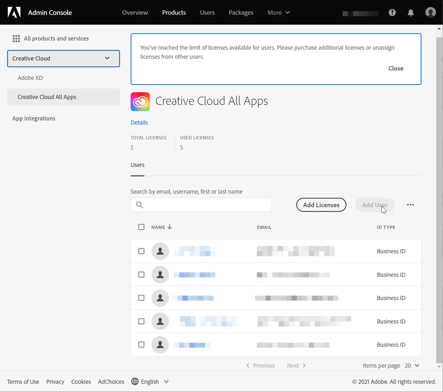Check the third user row checkbox

click(141, 298)
